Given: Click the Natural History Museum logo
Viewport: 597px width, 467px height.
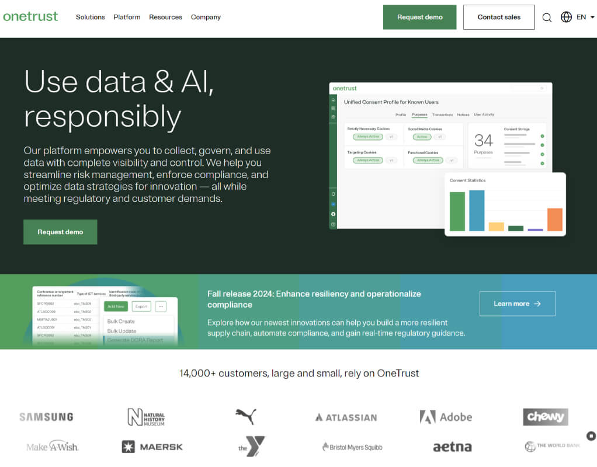Looking at the screenshot, I should click(146, 417).
